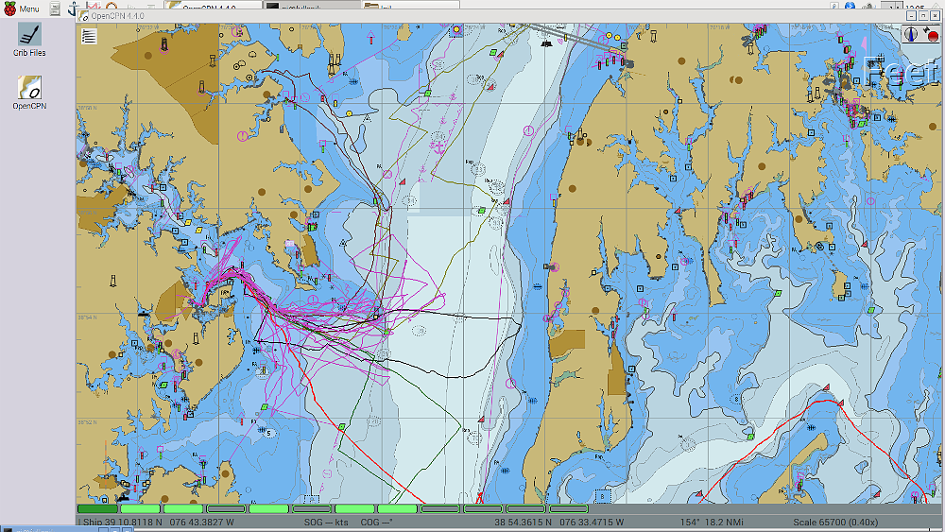The image size is (945, 532).
Task: Click the panel clock
Action: (915, 8)
